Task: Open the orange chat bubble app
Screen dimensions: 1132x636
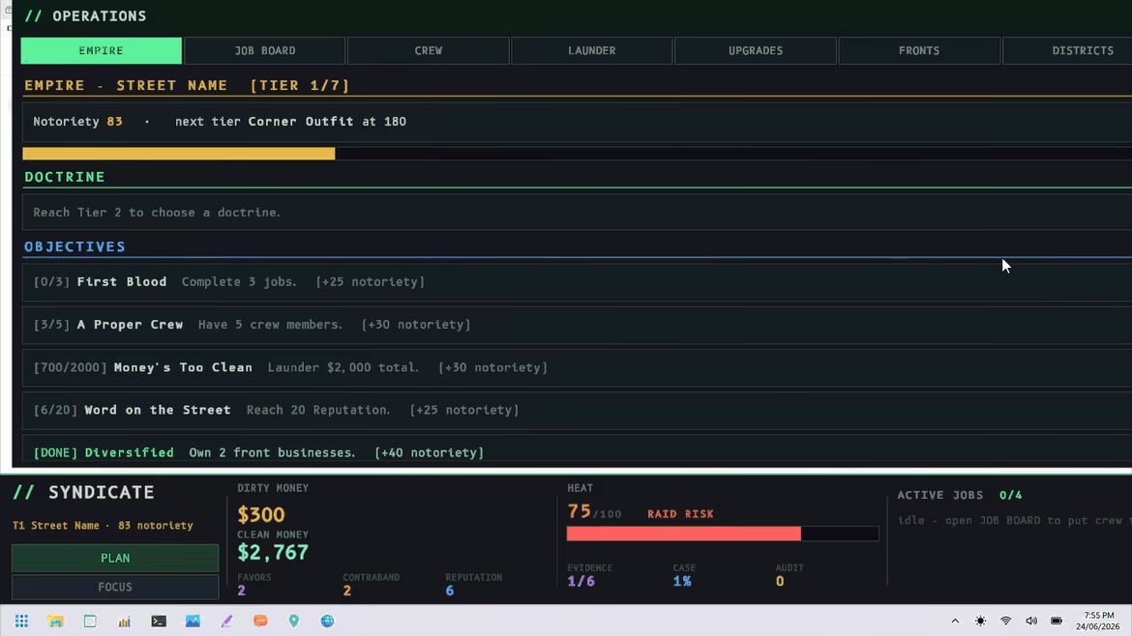Action: (260, 621)
